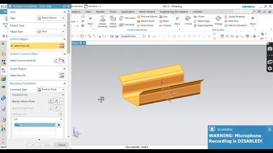
Task: Delete the New constraint list entry
Action: tap(59, 125)
